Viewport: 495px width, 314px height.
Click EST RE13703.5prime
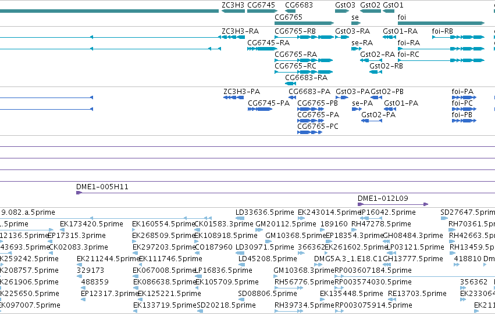tap(417, 294)
